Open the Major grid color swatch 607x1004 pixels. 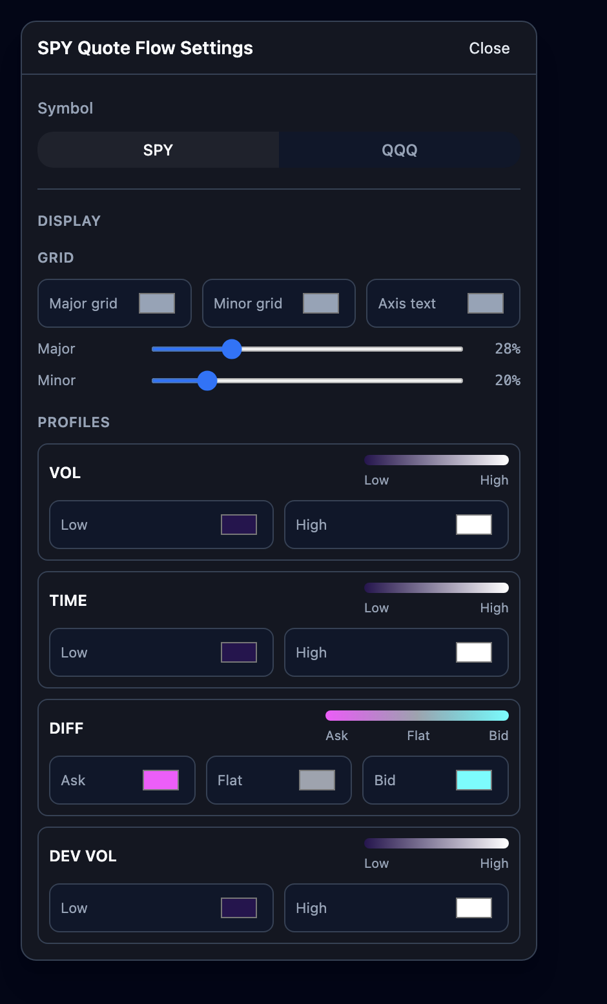click(157, 303)
